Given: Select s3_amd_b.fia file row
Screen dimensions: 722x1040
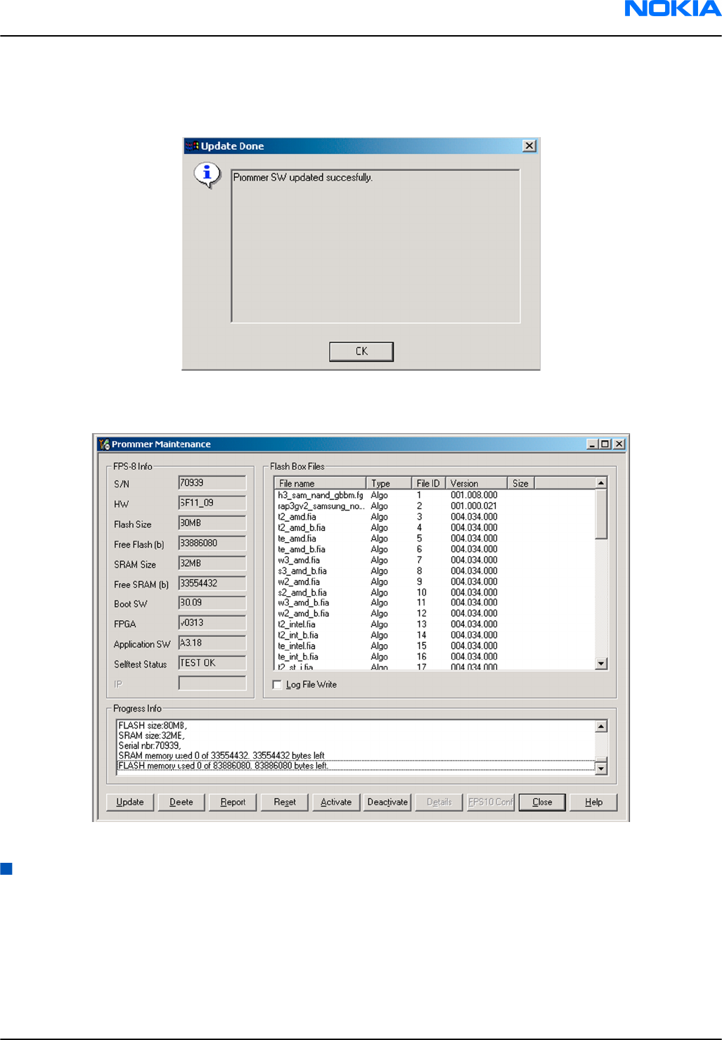Looking at the screenshot, I should click(434, 571).
